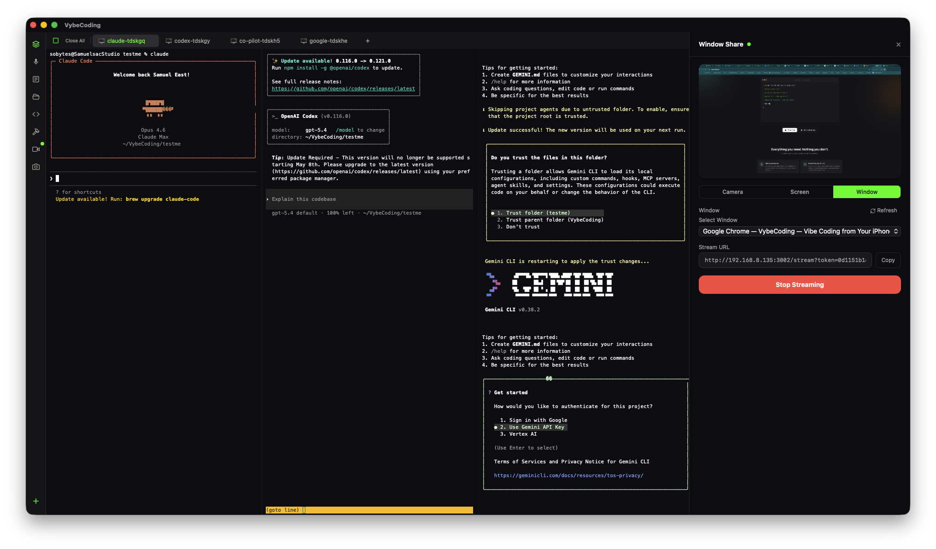Click the screenshot camera icon in sidebar

[36, 166]
